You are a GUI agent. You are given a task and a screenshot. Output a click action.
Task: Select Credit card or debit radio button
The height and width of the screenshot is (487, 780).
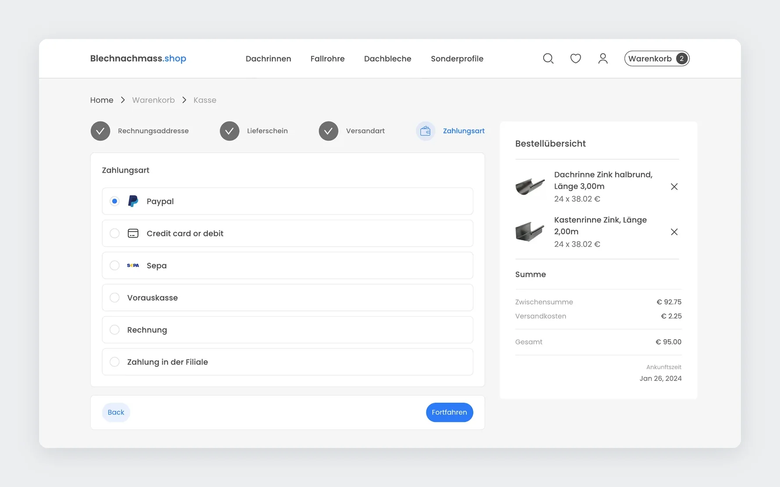[114, 233]
